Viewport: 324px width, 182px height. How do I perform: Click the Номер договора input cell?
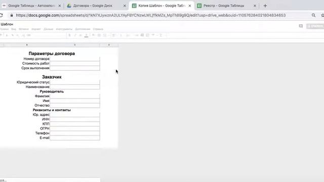75,59
